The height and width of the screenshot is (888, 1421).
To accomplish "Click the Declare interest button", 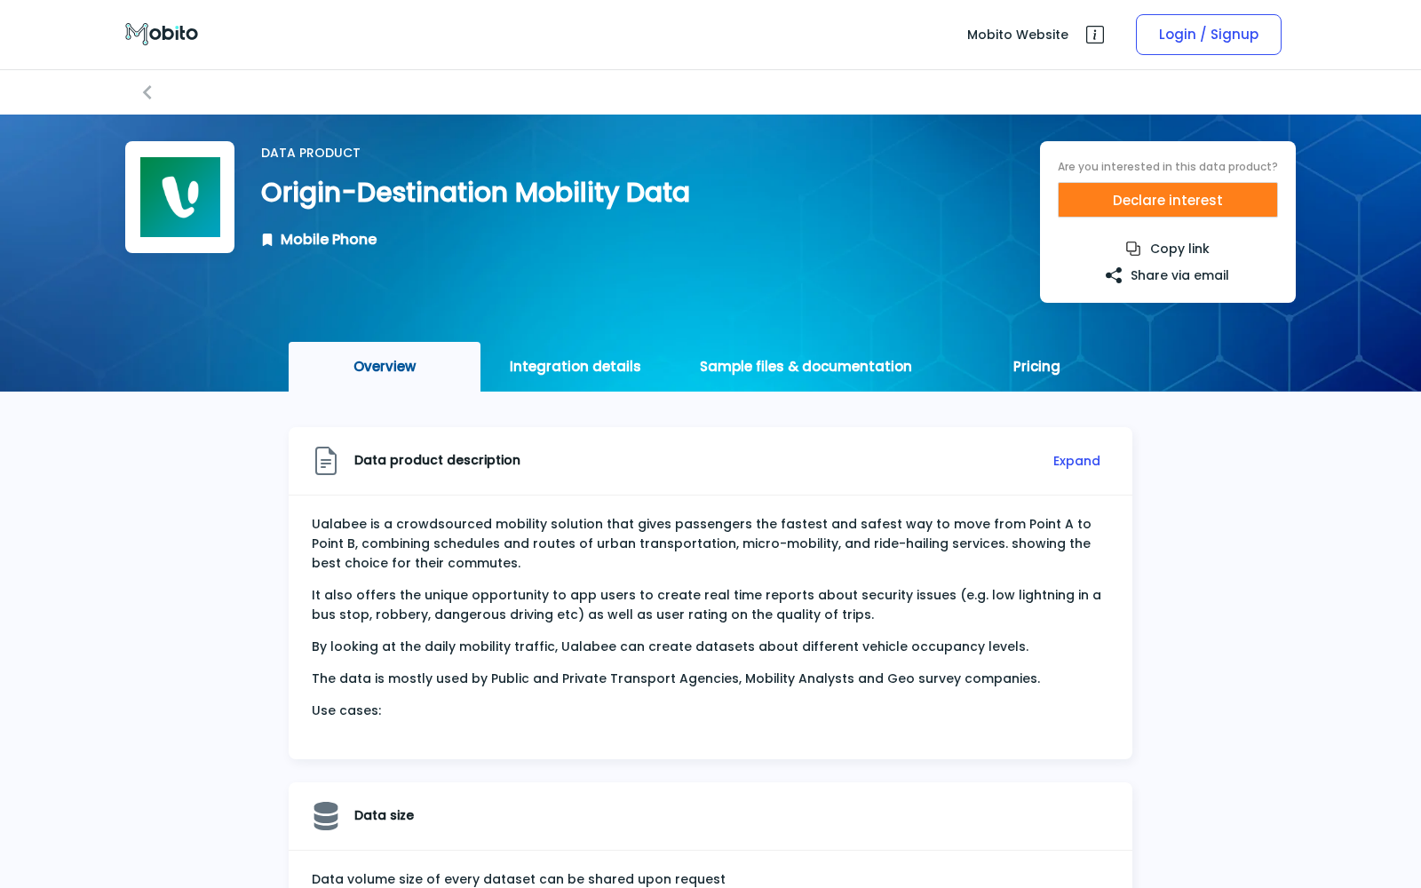I will [1168, 200].
